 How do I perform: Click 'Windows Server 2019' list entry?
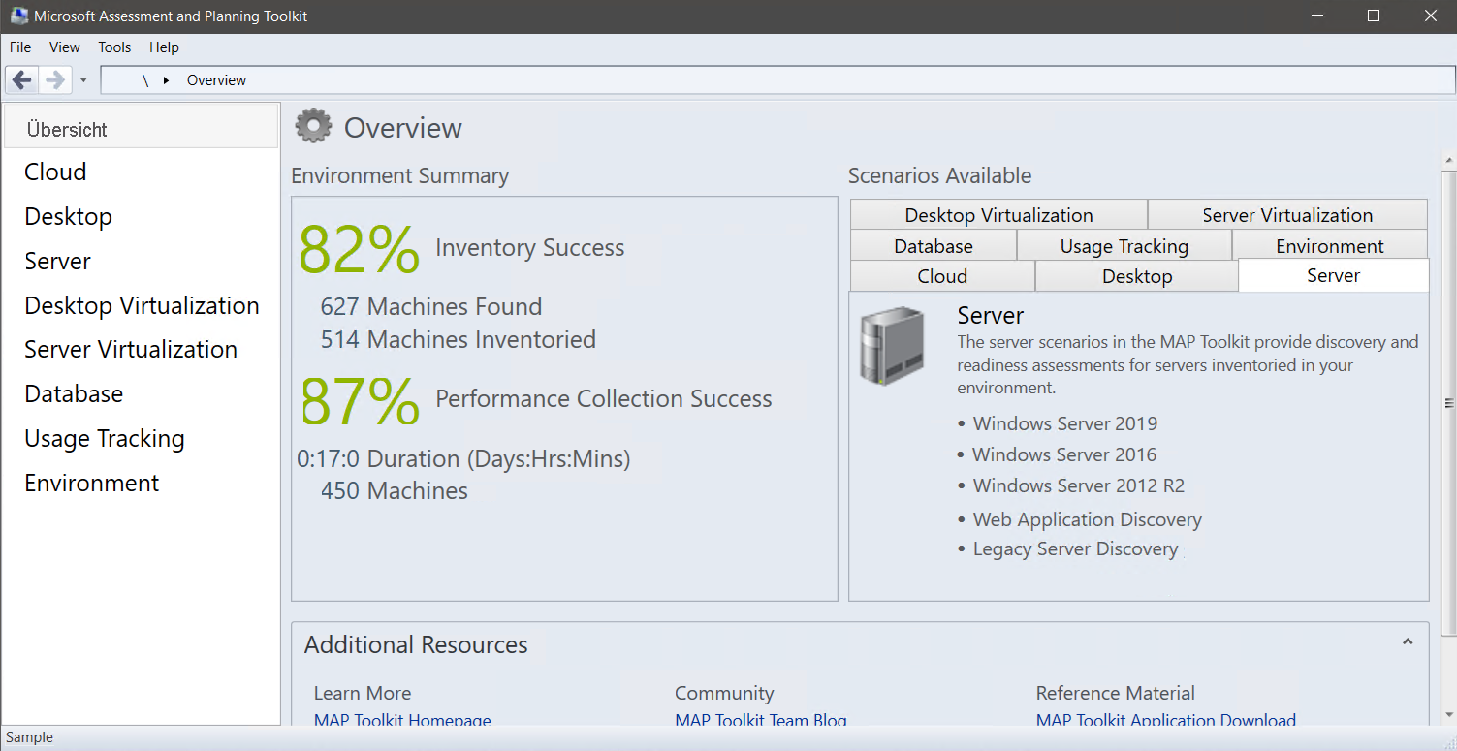(1065, 423)
